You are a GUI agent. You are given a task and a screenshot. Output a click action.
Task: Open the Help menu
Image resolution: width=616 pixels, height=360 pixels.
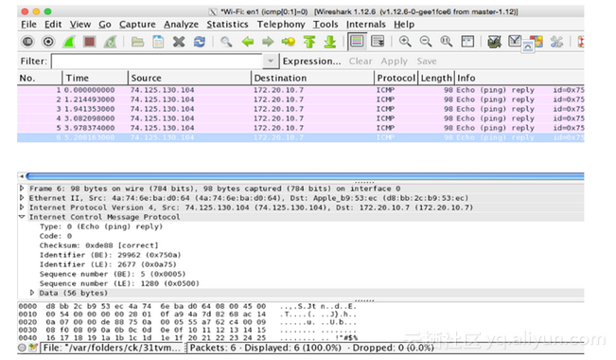point(404,25)
